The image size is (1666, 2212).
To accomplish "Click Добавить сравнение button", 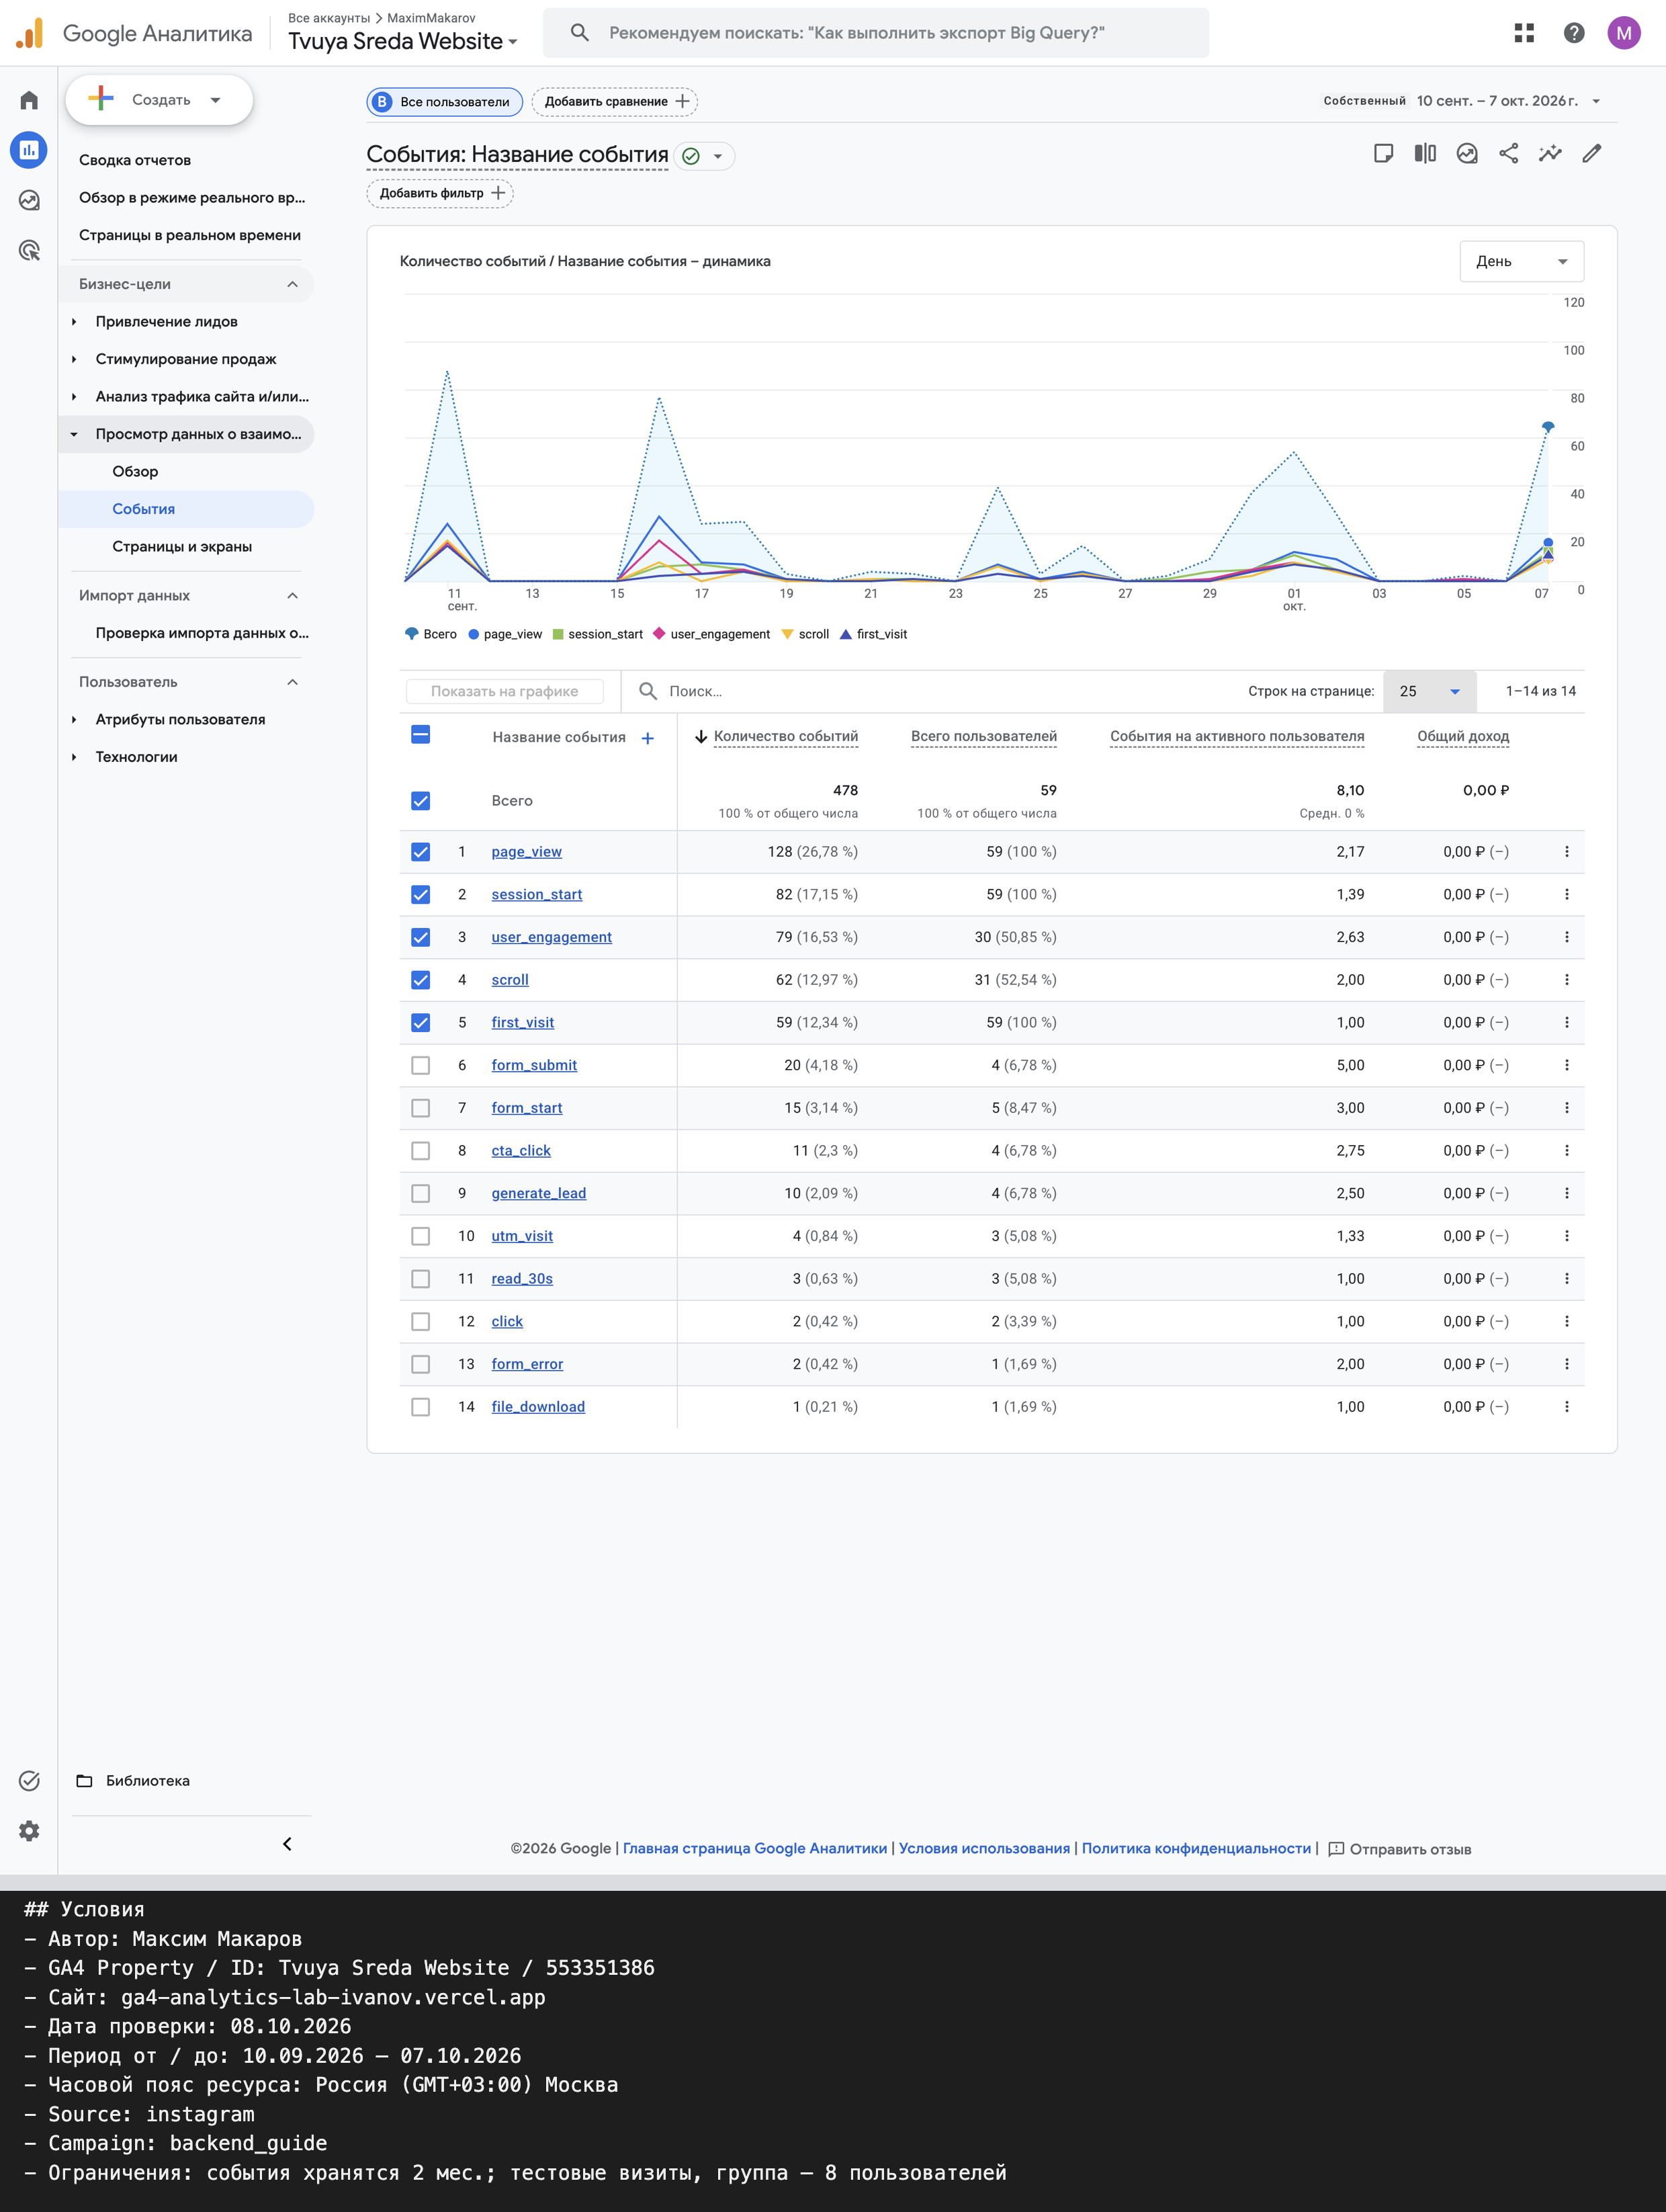I will [615, 101].
